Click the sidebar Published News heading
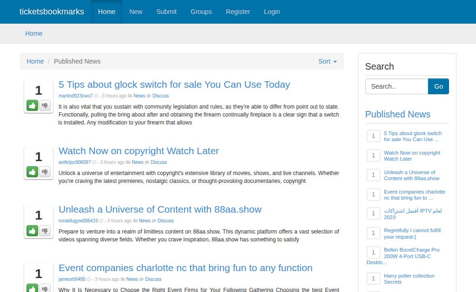The width and height of the screenshot is (476, 292). coord(398,114)
